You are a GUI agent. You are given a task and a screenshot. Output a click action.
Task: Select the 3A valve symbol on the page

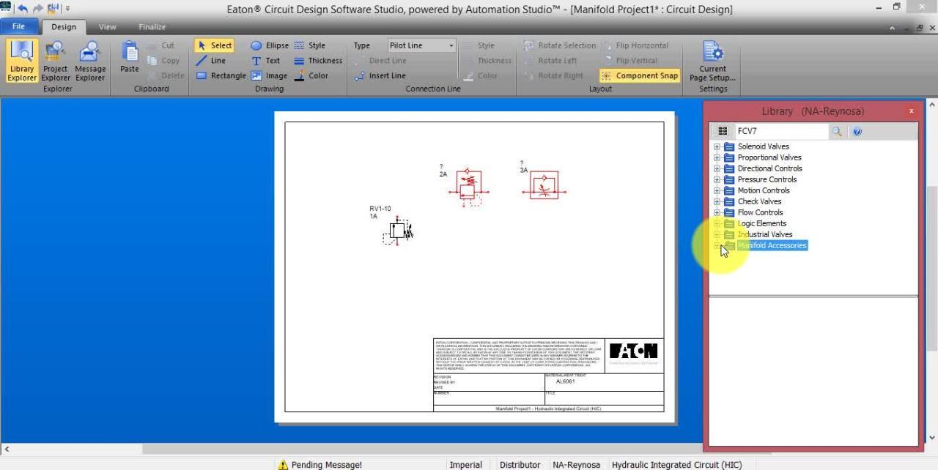(544, 184)
